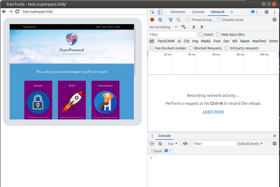280x187 pixels.
Task: Open network search magnifier
Action: (178, 20)
